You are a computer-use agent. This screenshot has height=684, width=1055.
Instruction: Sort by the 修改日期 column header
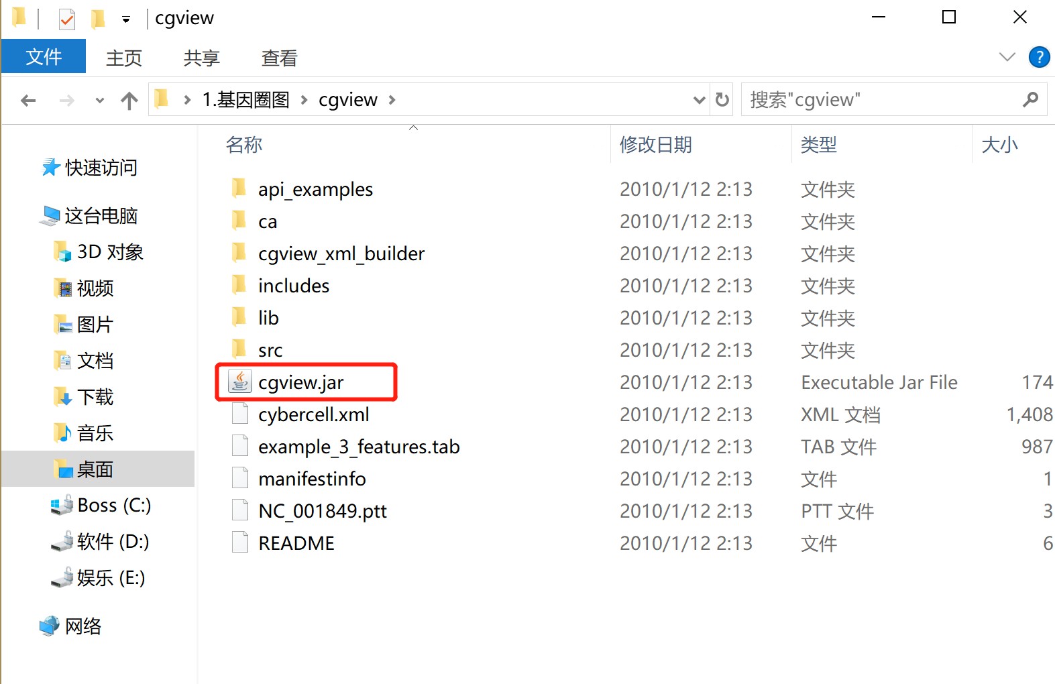[x=655, y=144]
